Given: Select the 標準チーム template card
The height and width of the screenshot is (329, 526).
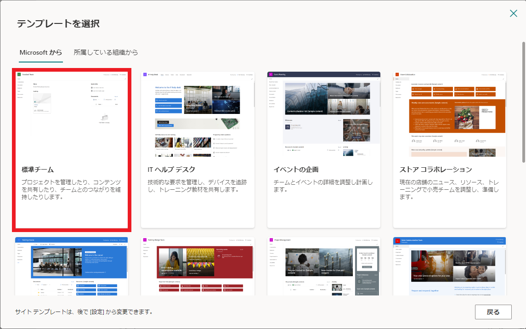Looking at the screenshot, I should click(72, 150).
